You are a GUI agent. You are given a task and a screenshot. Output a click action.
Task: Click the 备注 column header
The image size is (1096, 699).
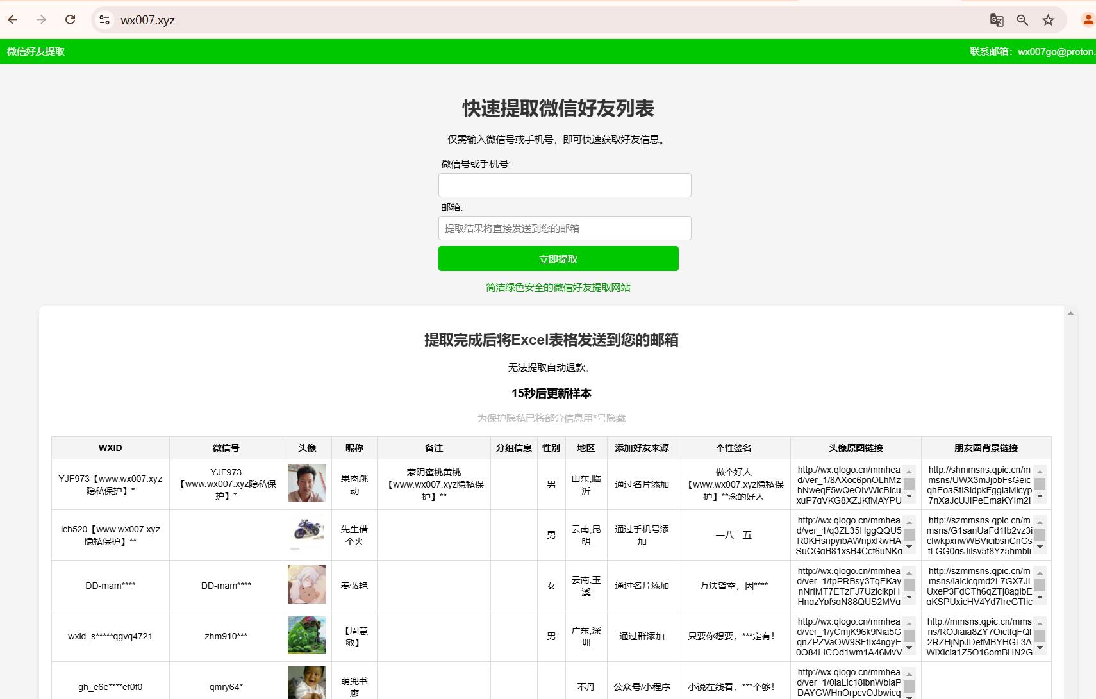click(x=434, y=448)
